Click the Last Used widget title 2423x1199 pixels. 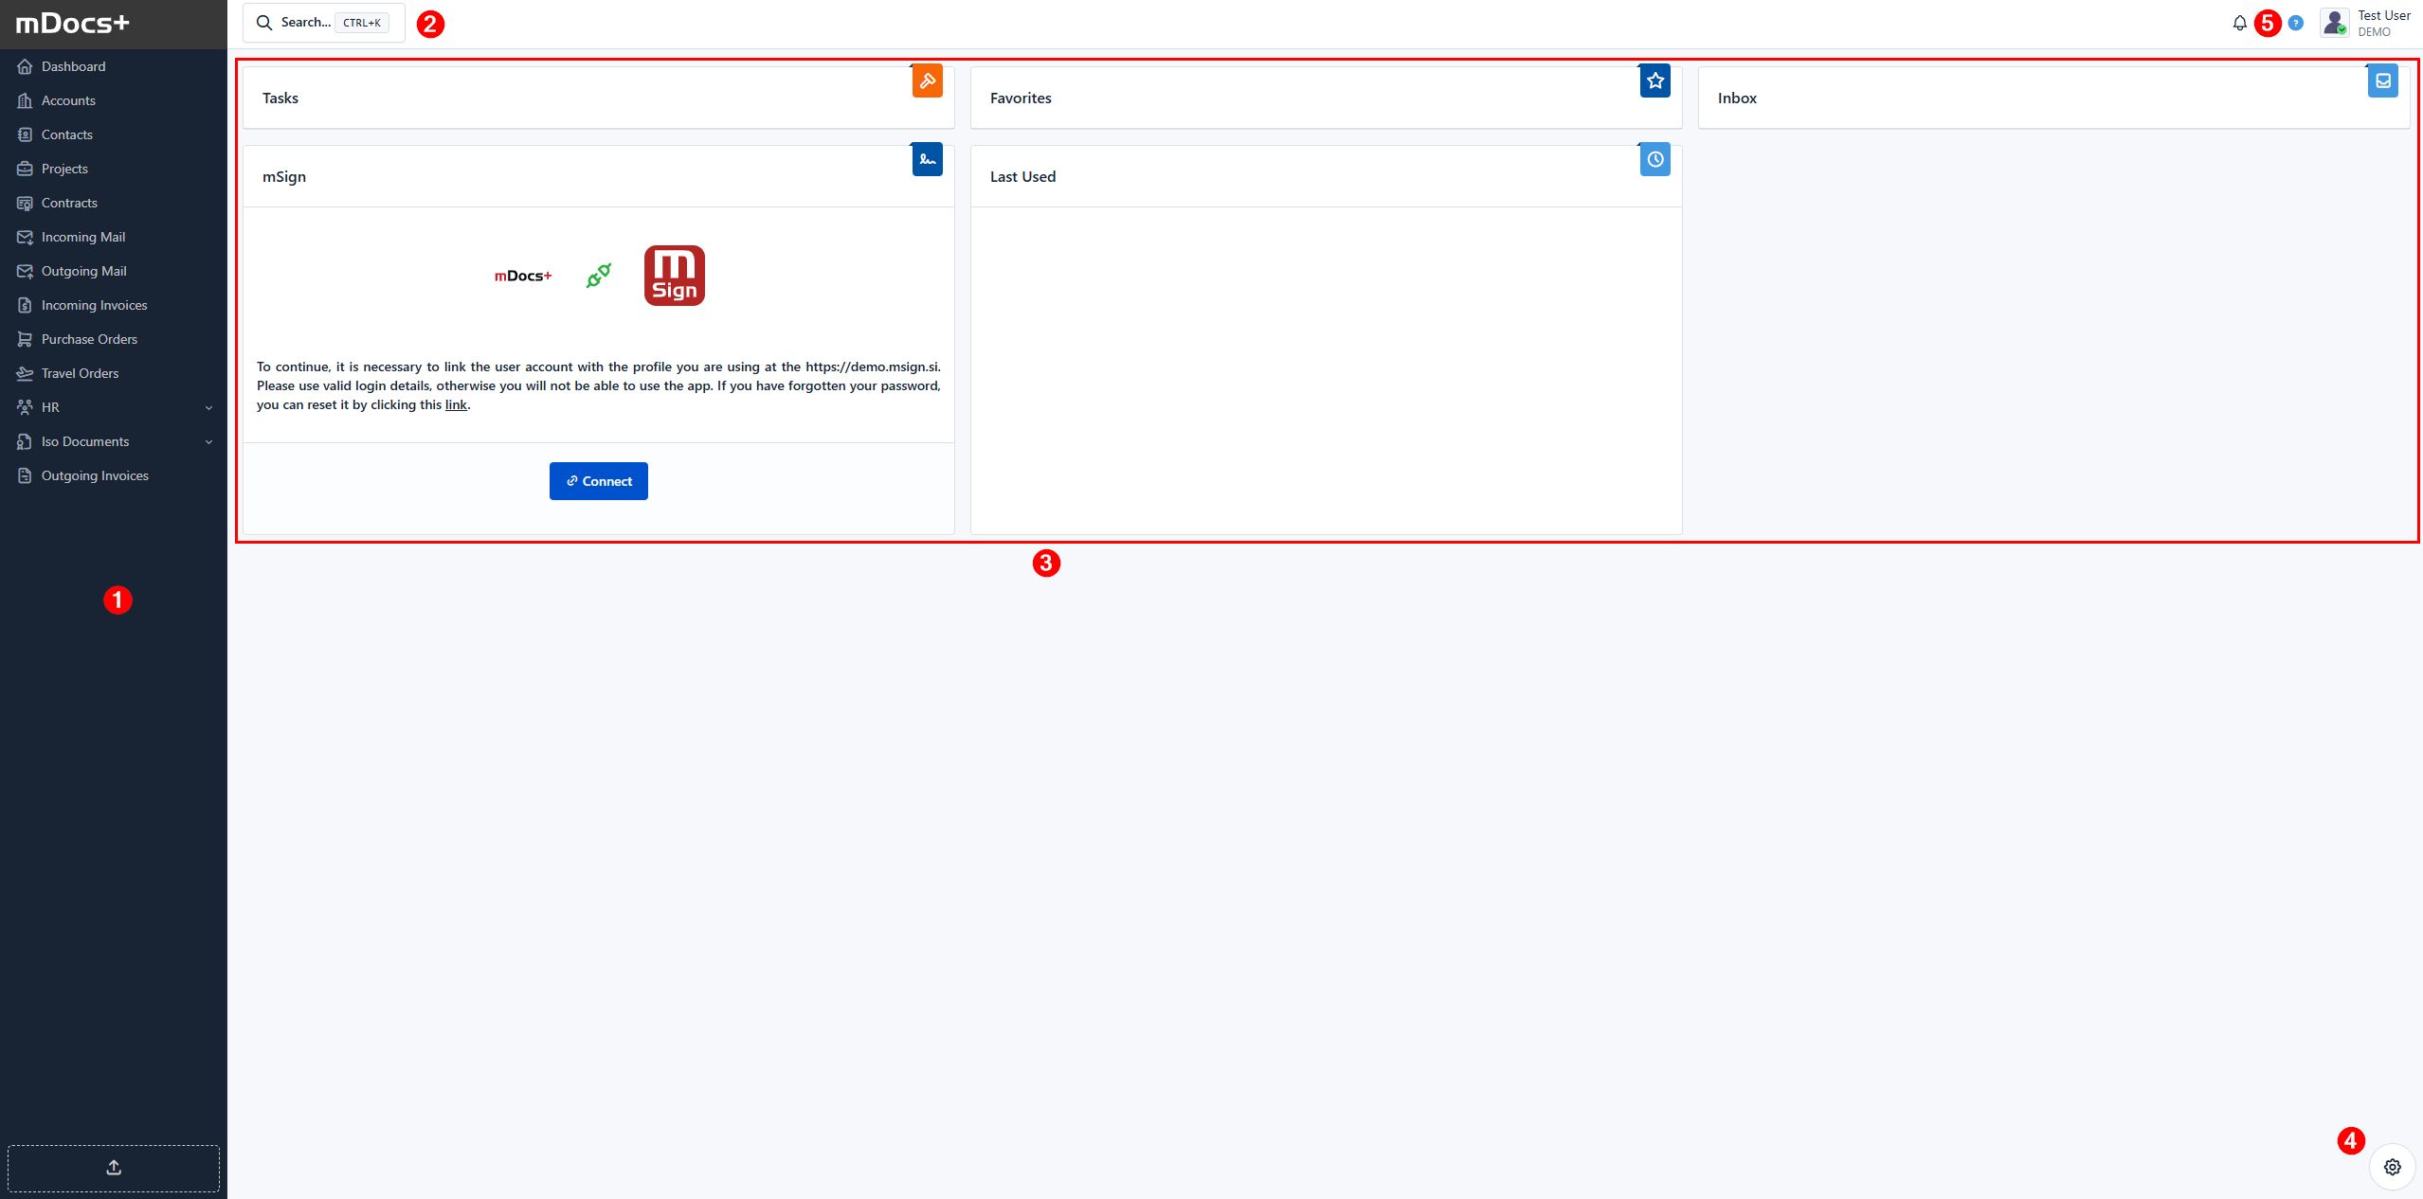(x=1022, y=176)
